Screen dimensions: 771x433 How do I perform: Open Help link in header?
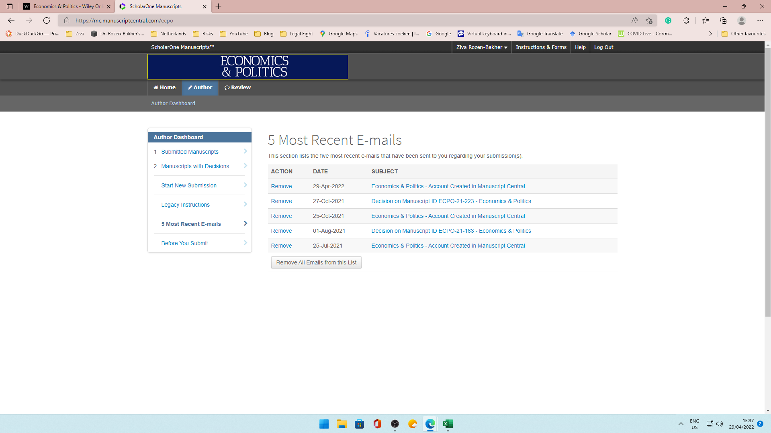(580, 47)
